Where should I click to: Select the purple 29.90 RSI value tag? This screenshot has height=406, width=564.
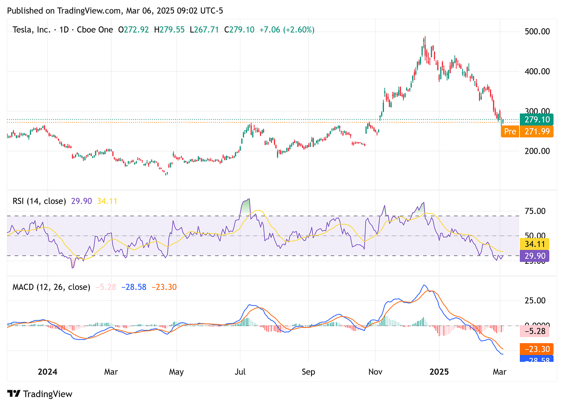coord(535,256)
